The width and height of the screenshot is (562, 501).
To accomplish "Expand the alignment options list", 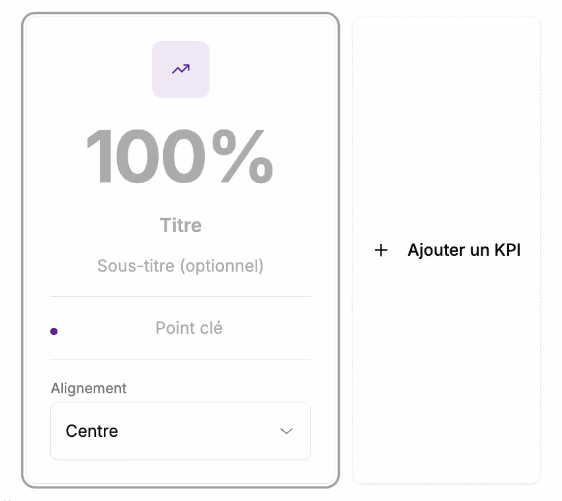I will [181, 431].
